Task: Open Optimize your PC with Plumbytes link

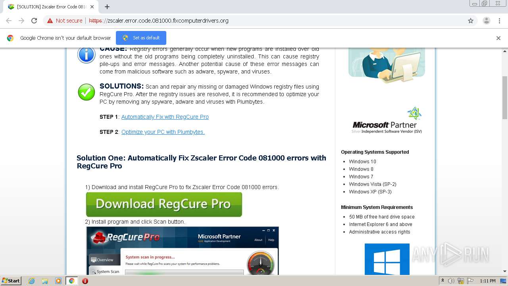Action: point(163,132)
